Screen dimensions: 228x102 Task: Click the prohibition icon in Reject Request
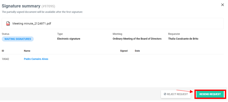165,94
